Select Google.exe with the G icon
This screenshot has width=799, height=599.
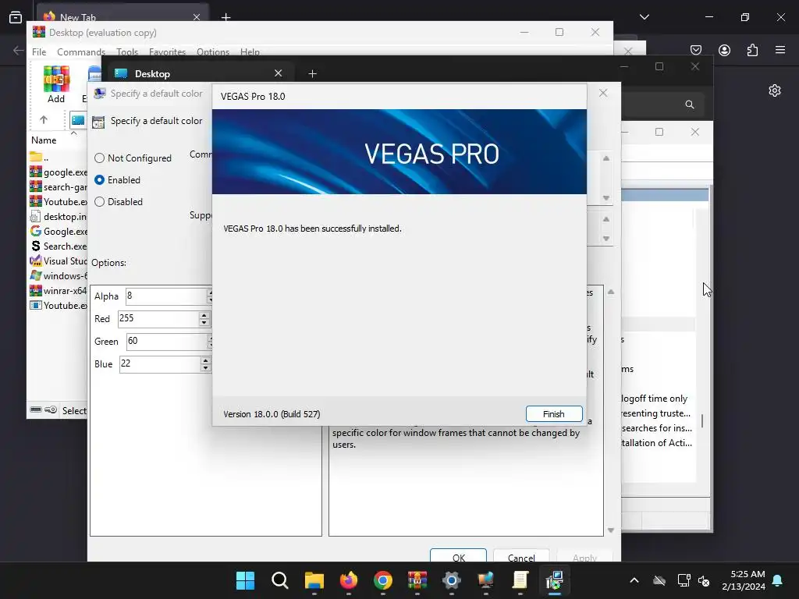click(x=58, y=231)
